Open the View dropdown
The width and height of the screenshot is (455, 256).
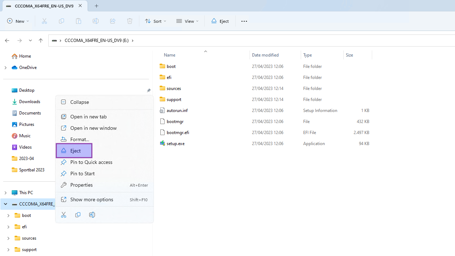pos(187,21)
